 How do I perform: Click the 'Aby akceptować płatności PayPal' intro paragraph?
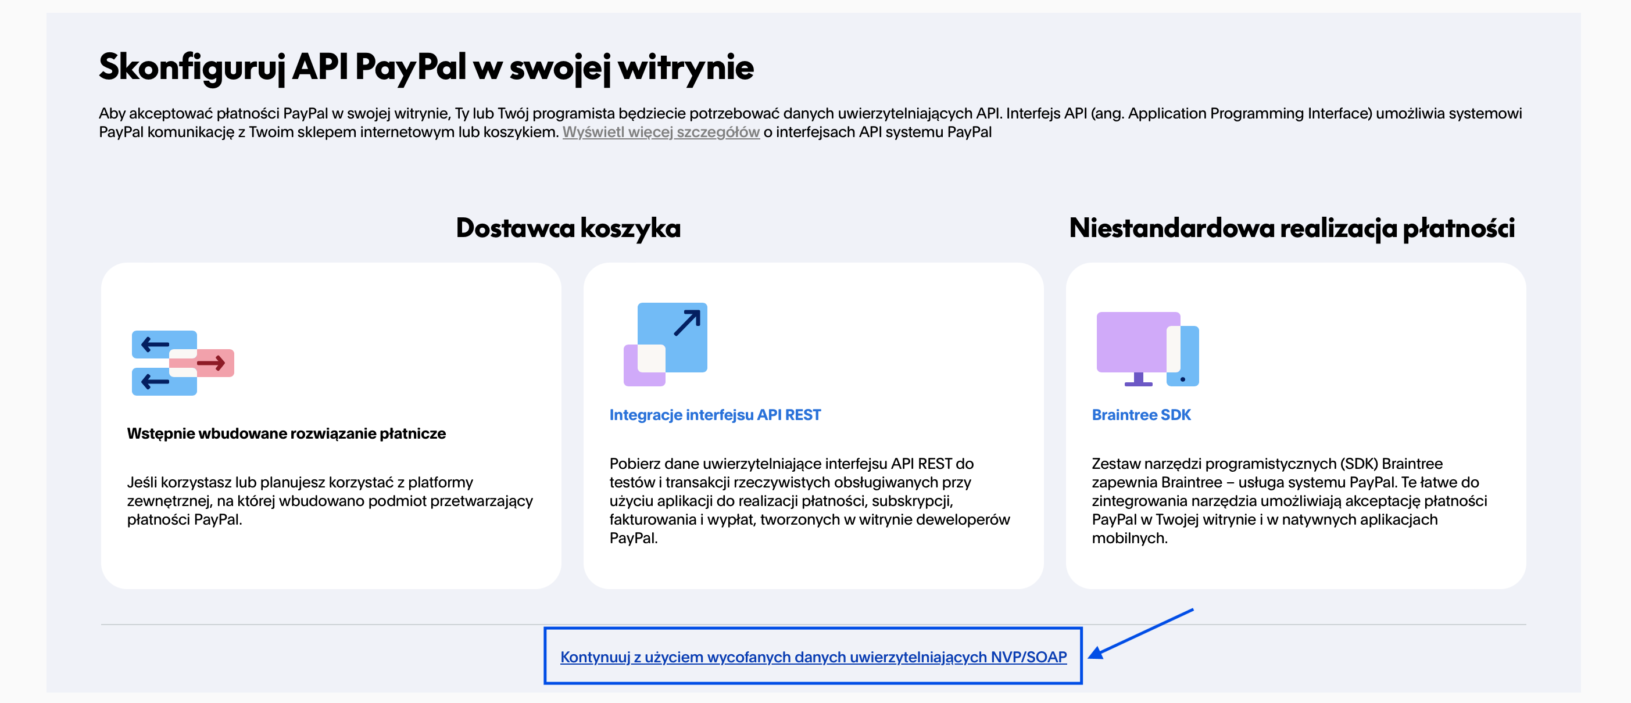point(810,123)
